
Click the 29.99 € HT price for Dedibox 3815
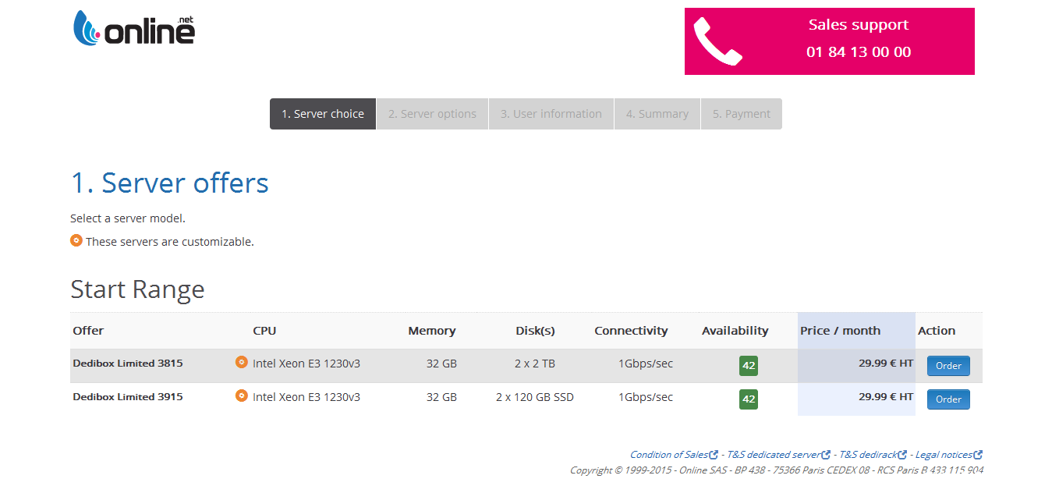click(886, 363)
